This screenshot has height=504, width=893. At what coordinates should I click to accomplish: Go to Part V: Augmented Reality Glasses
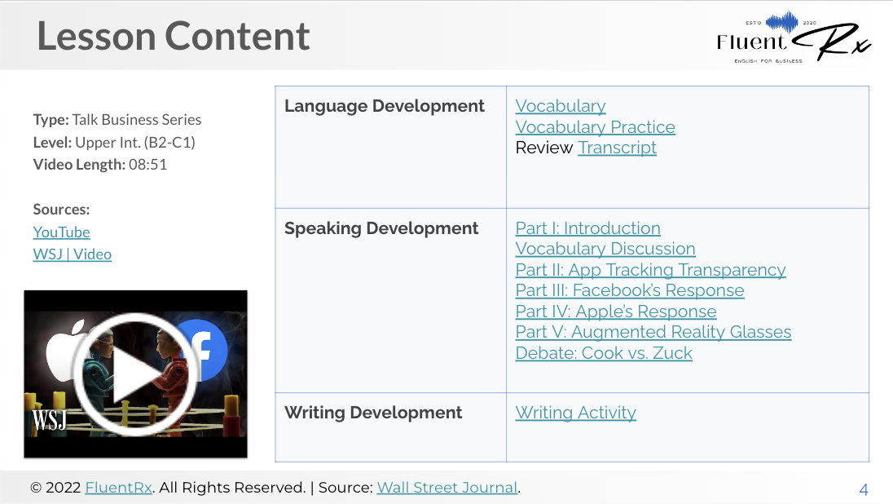(x=653, y=332)
